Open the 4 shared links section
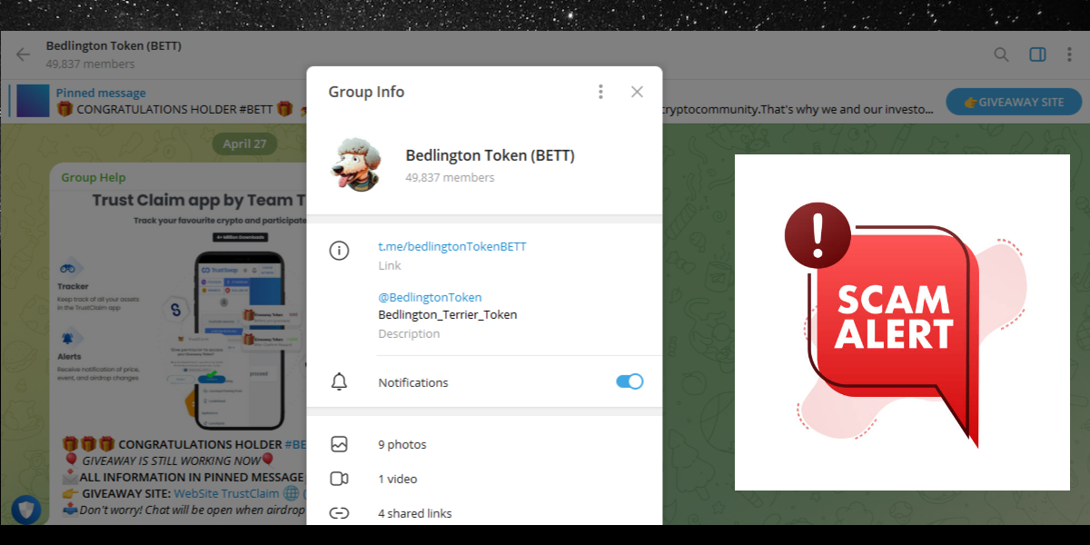Image resolution: width=1090 pixels, height=545 pixels. (484, 513)
